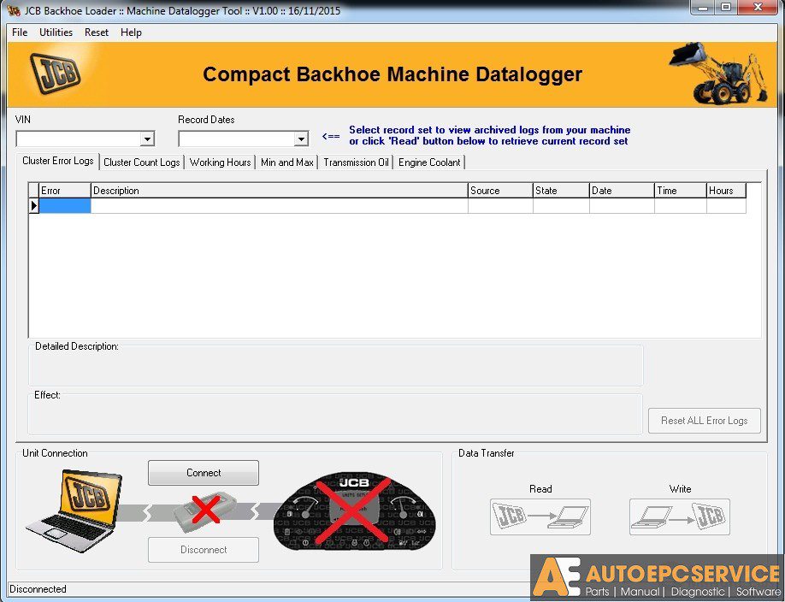Image resolution: width=785 pixels, height=602 pixels.
Task: Select the Working Hours tab
Action: pyautogui.click(x=219, y=162)
